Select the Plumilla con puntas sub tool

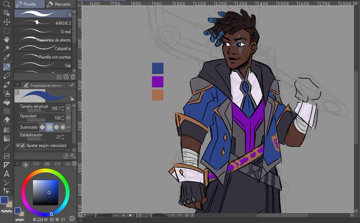tap(43, 57)
